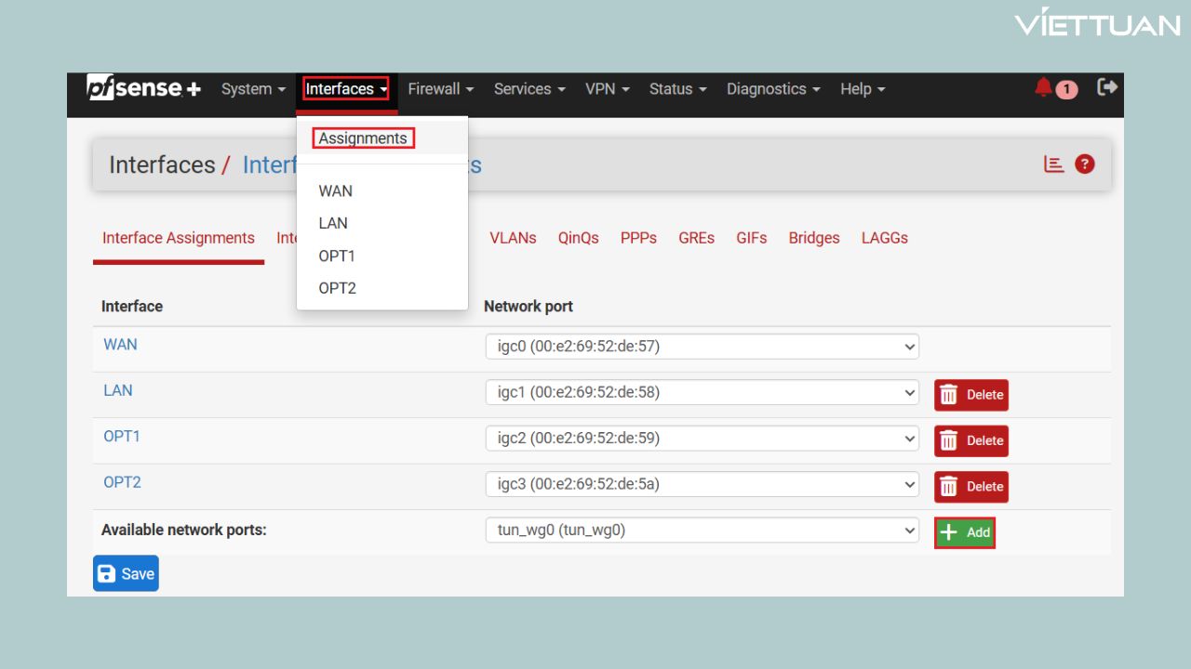The width and height of the screenshot is (1191, 669).
Task: Click the help question mark icon
Action: coord(1085,164)
